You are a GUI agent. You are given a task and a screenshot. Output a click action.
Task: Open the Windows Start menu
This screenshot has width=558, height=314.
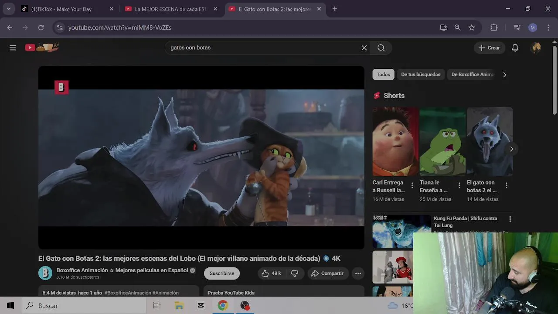(10, 306)
